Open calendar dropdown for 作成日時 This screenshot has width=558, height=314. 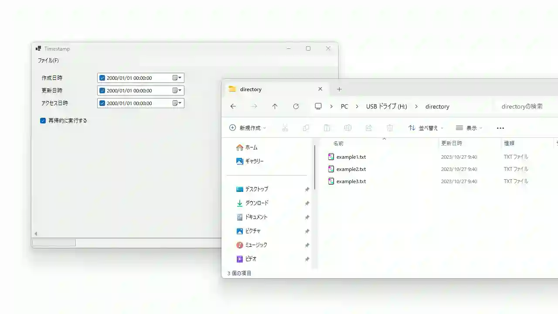(177, 78)
